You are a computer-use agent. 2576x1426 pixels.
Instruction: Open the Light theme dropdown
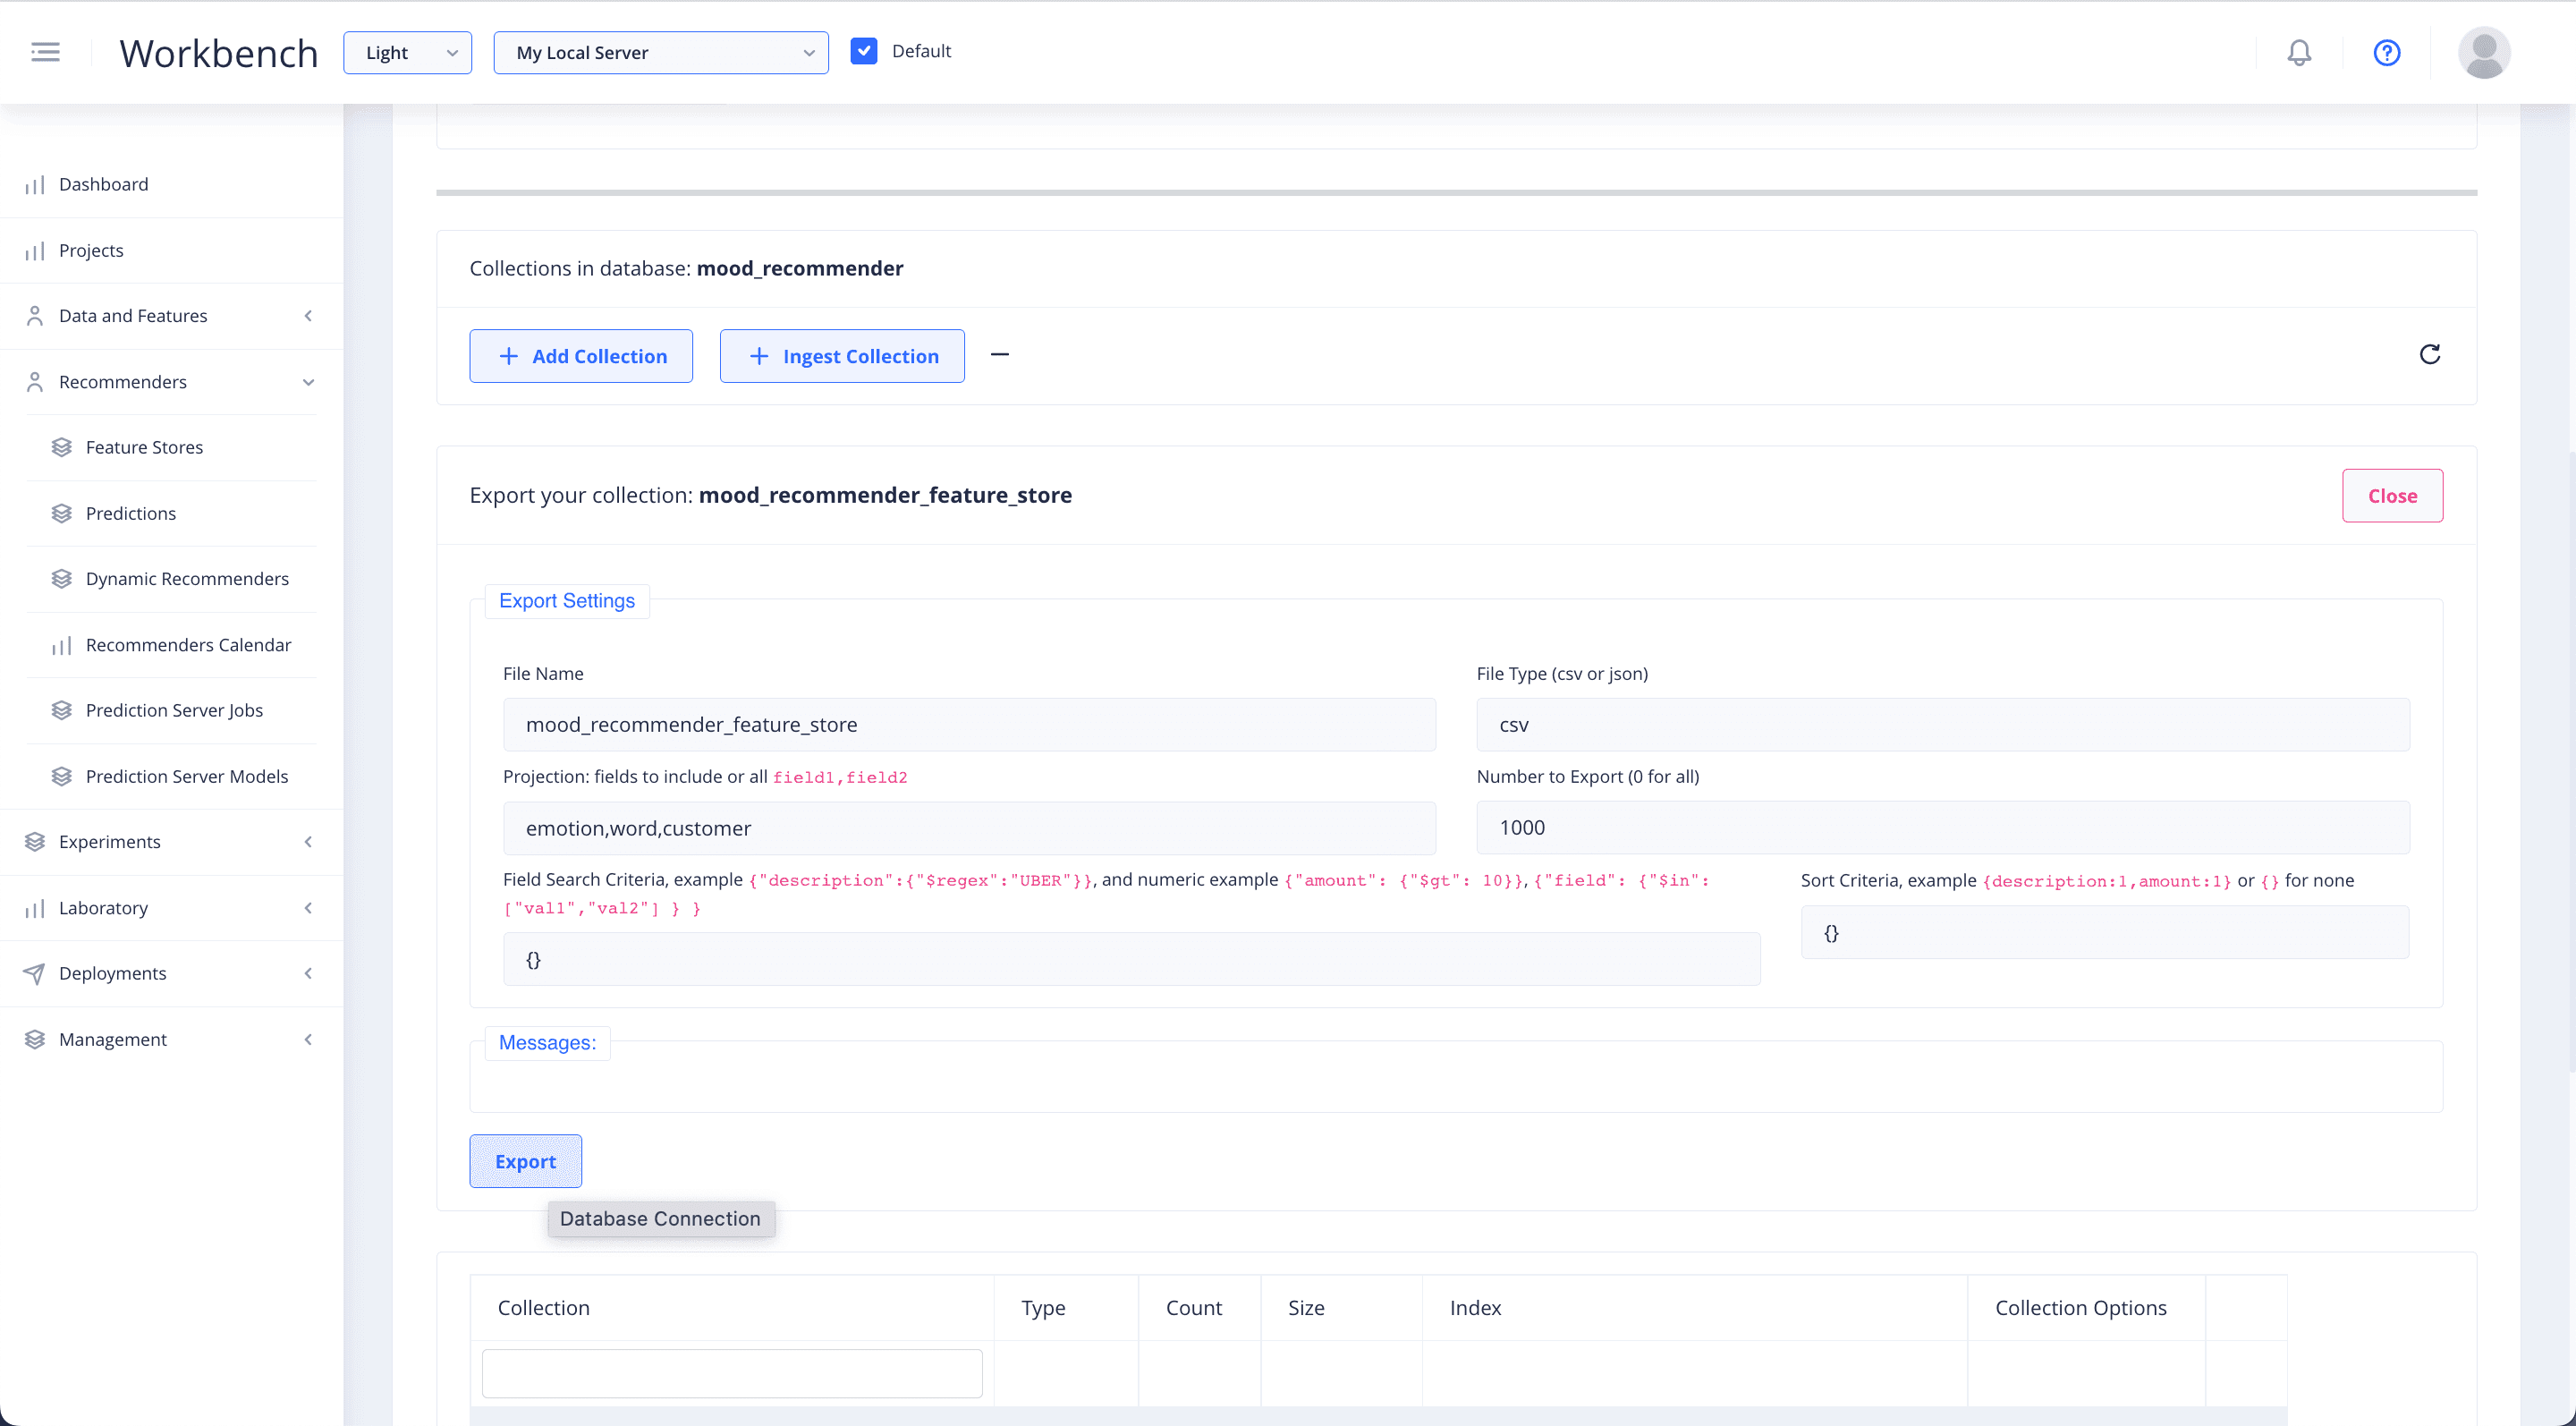click(407, 53)
